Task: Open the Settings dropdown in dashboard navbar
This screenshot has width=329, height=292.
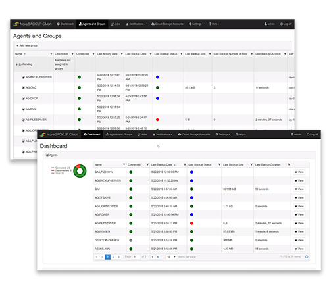Action: [223, 134]
